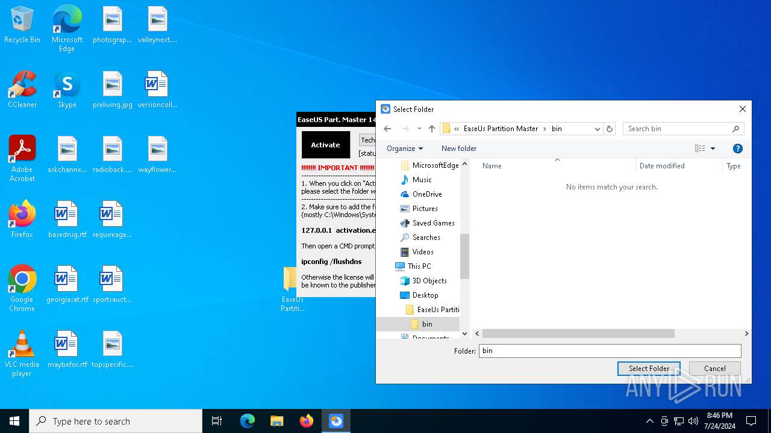Expand the address bar path history
Screen dimensions: 771x433
597,129
